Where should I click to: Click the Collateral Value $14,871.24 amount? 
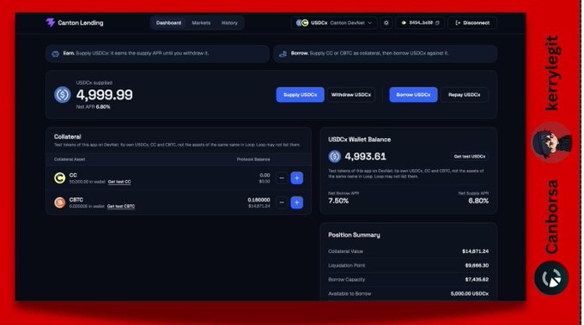pyautogui.click(x=475, y=251)
